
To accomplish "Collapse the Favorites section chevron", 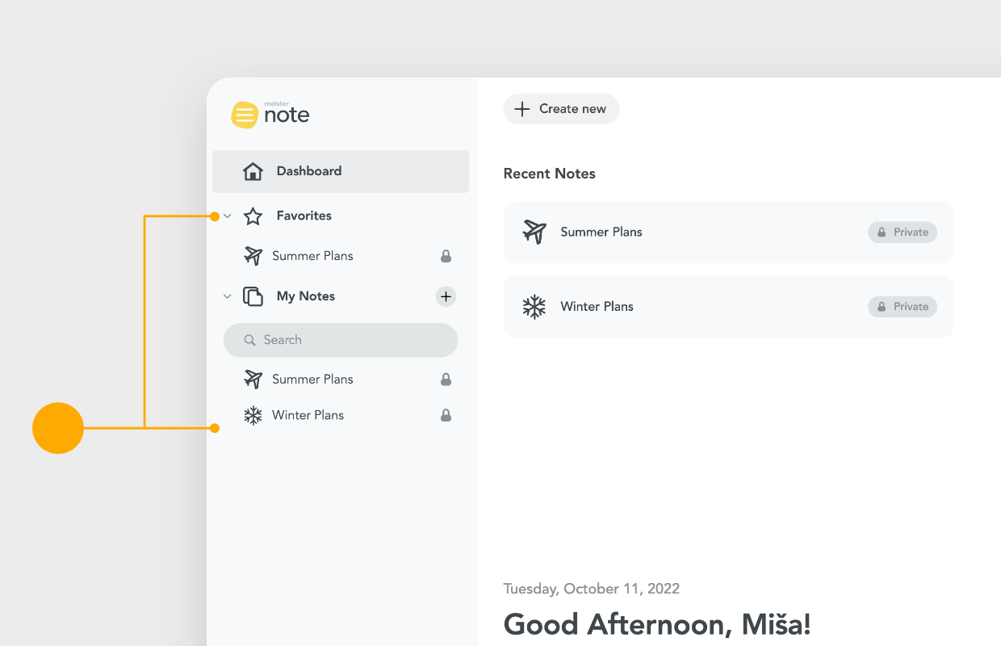I will (x=228, y=216).
